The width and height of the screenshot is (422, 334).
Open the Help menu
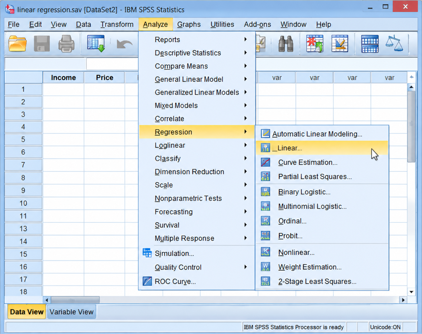coord(324,24)
